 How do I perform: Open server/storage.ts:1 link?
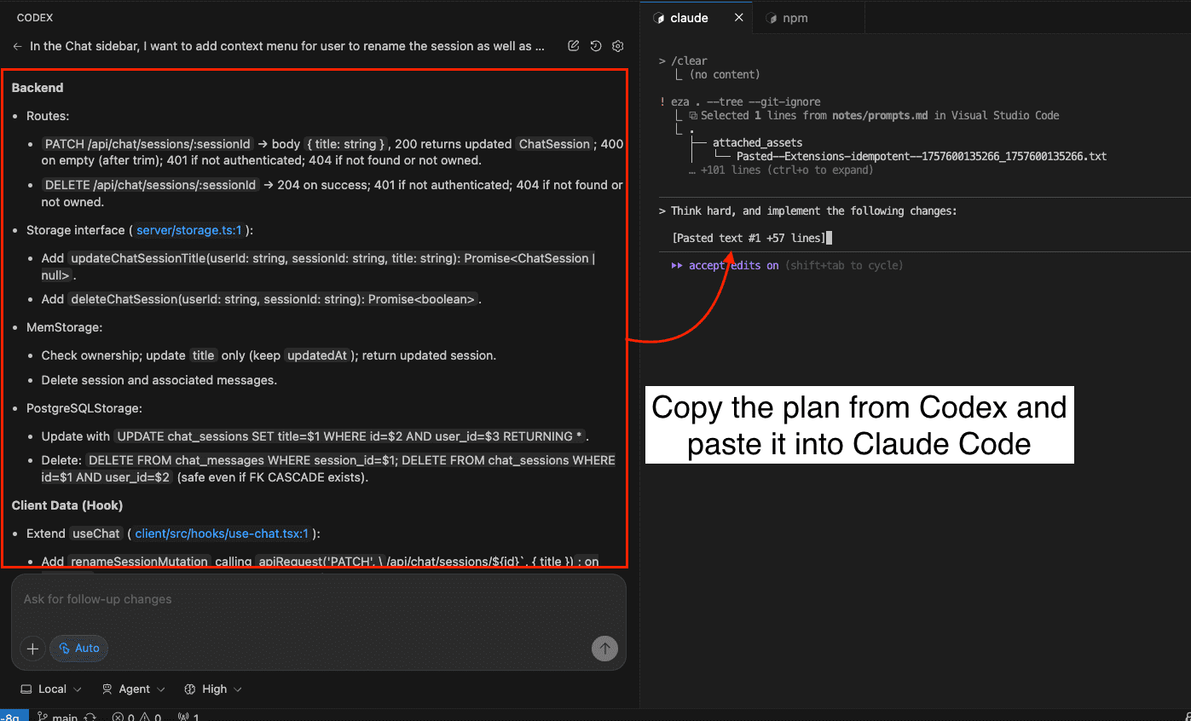(188, 230)
